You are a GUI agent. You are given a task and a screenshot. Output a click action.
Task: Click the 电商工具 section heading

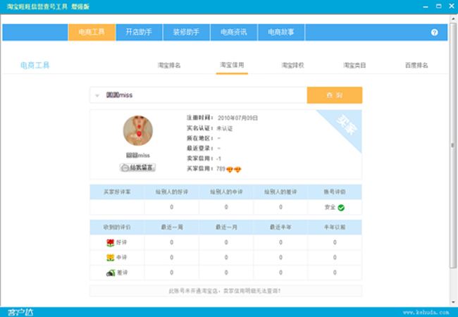coord(35,66)
